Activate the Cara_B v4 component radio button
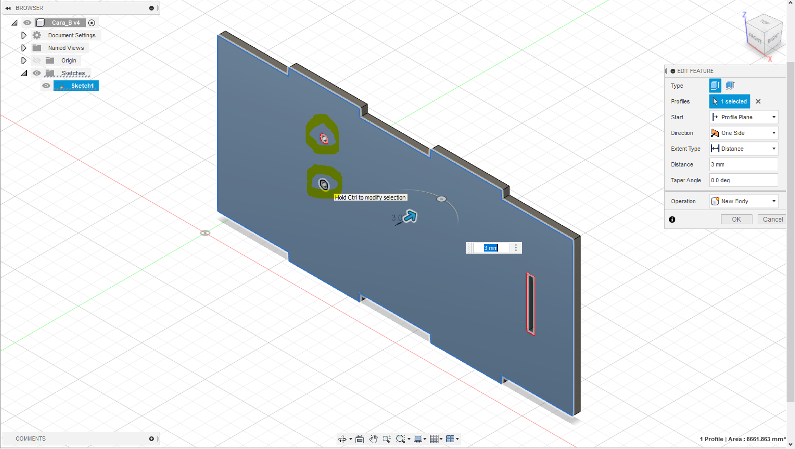The height and width of the screenshot is (449, 795). pos(92,23)
